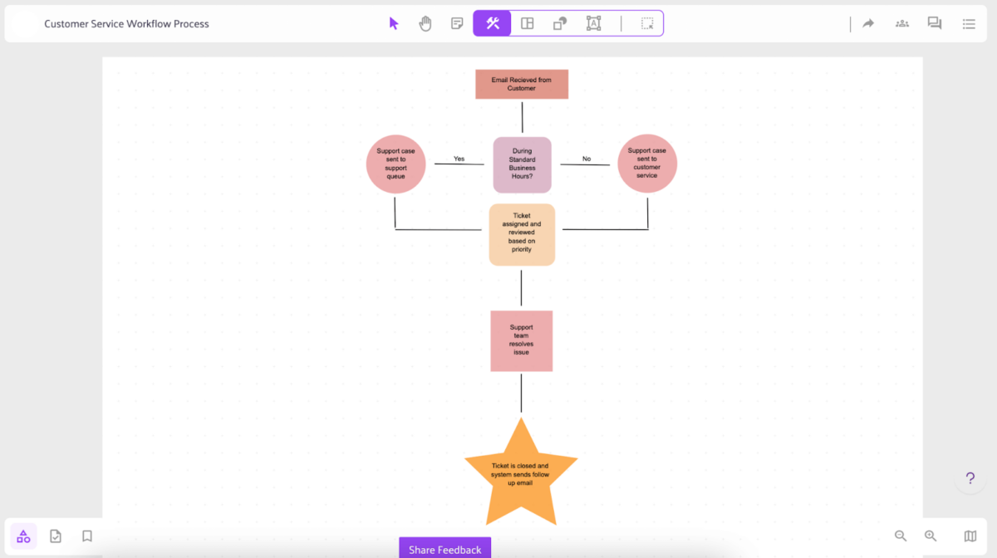Viewport: 997px width, 558px height.
Task: Open the help question mark button
Action: click(970, 478)
